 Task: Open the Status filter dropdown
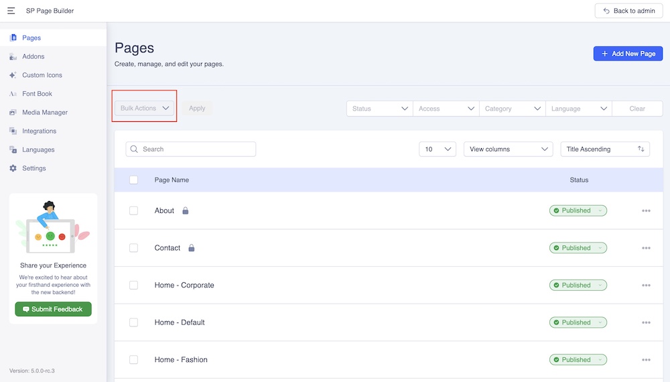point(379,109)
